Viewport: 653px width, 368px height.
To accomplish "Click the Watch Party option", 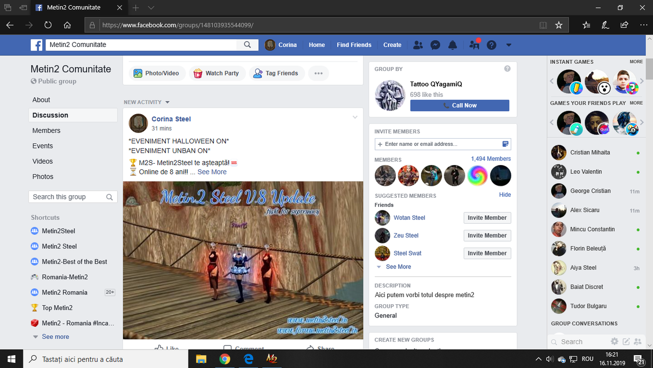I will coord(216,73).
